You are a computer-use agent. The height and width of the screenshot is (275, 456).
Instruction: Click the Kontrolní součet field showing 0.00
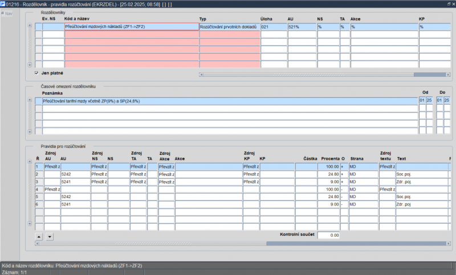pyautogui.click(x=329, y=235)
